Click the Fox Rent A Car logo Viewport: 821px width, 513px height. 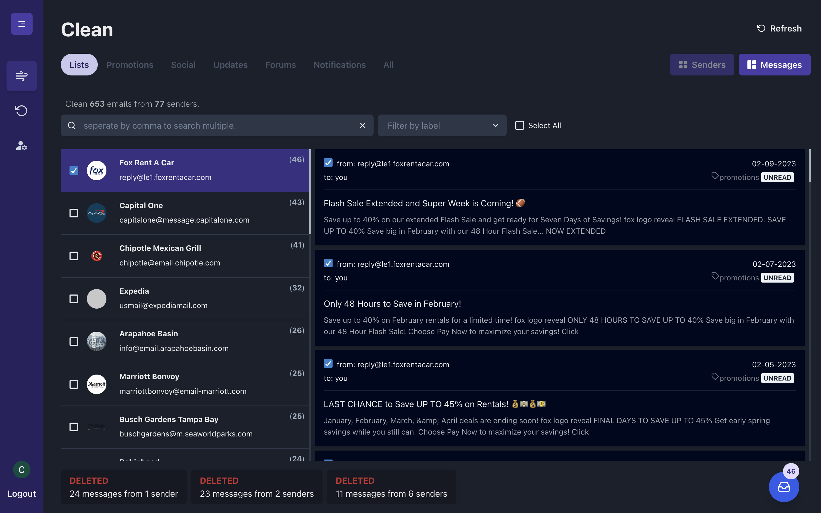tap(97, 170)
